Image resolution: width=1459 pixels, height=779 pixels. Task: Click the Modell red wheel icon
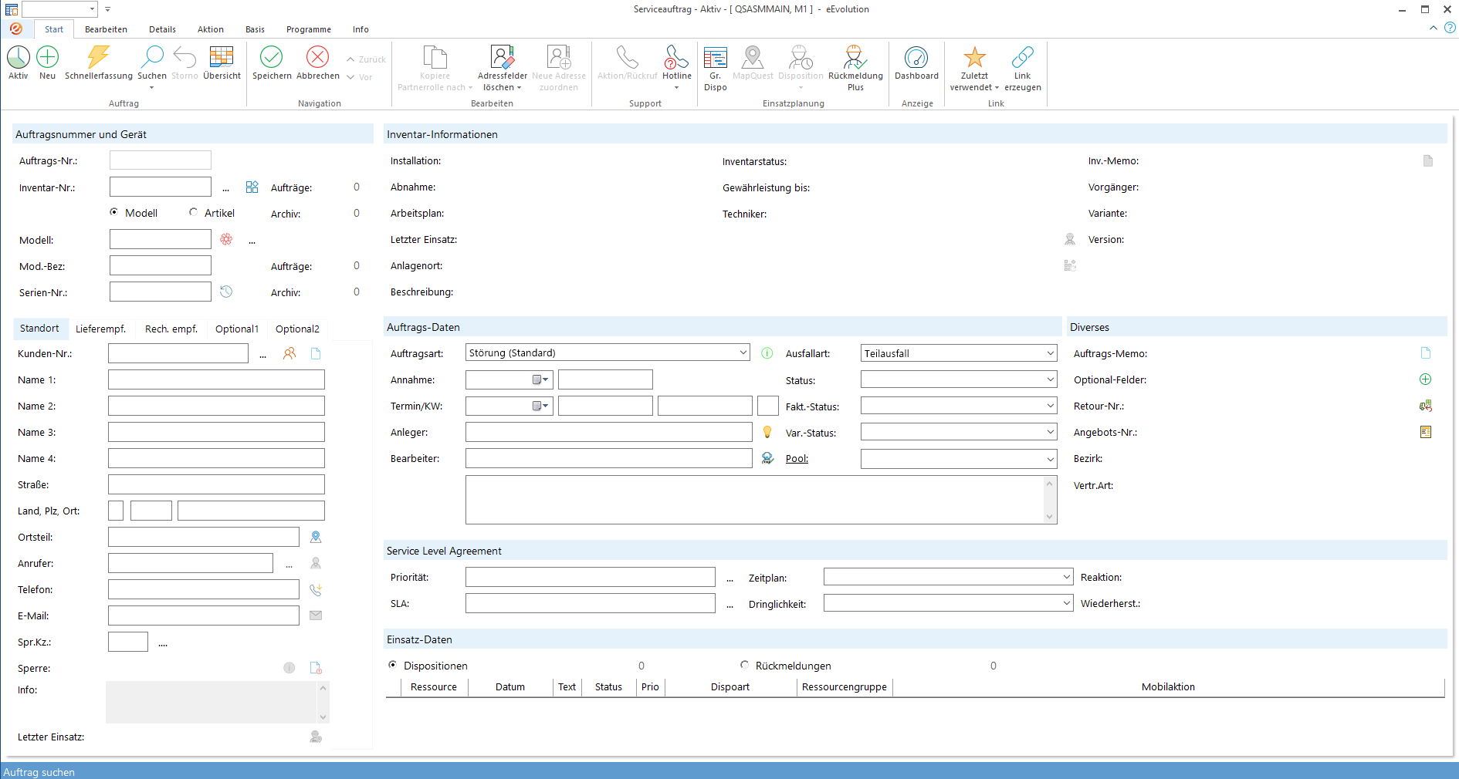pyautogui.click(x=226, y=239)
